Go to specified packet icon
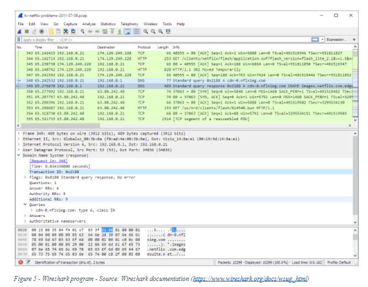The width and height of the screenshot is (368, 287). [105, 31]
